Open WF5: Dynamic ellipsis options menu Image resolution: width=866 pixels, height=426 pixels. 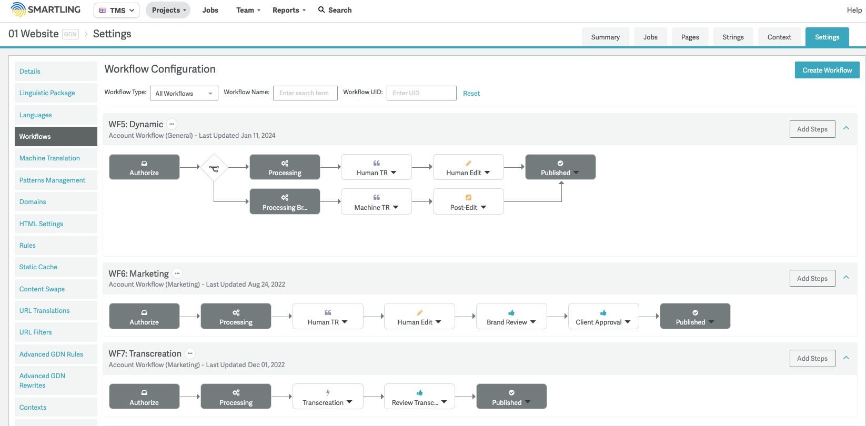172,124
